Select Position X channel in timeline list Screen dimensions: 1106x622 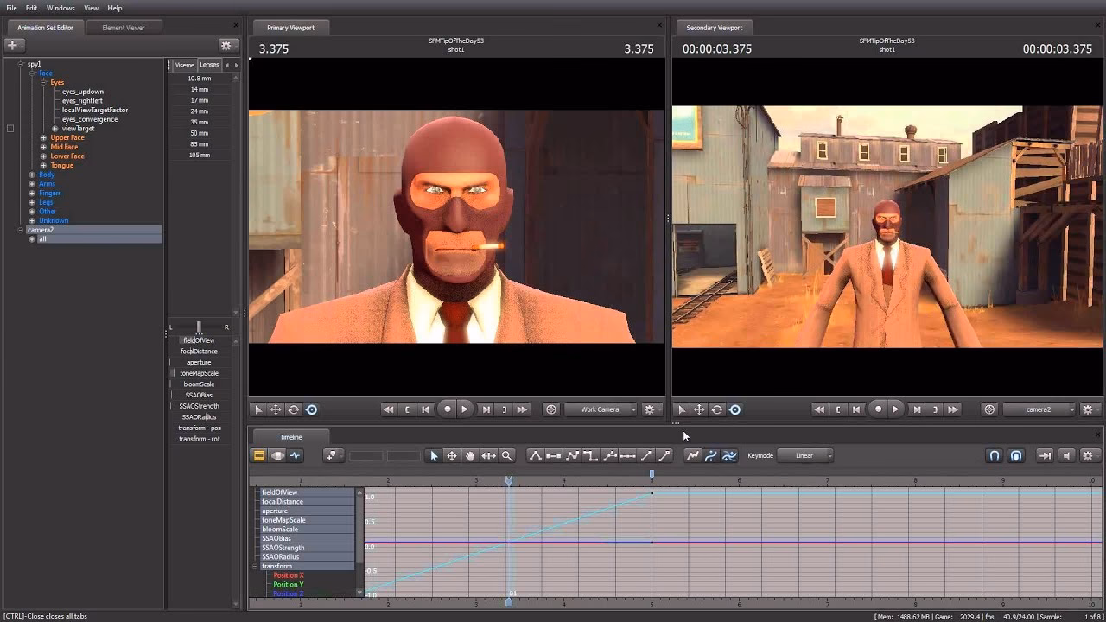click(x=289, y=575)
